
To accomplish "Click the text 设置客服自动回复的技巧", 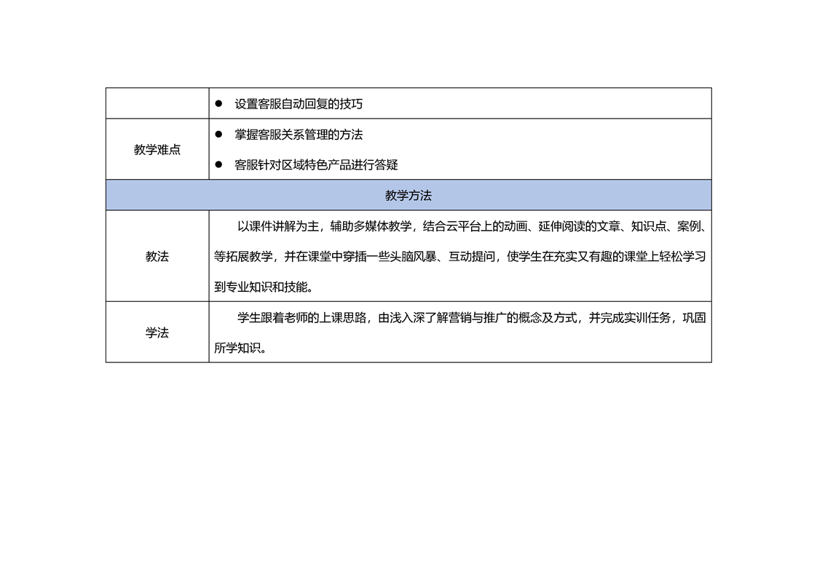I will coord(299,104).
